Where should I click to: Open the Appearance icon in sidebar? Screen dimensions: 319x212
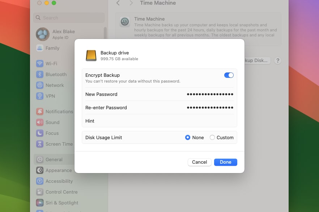click(40, 171)
